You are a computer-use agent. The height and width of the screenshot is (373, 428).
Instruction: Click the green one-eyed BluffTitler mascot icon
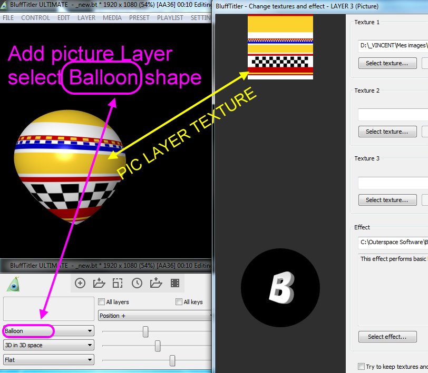13,284
